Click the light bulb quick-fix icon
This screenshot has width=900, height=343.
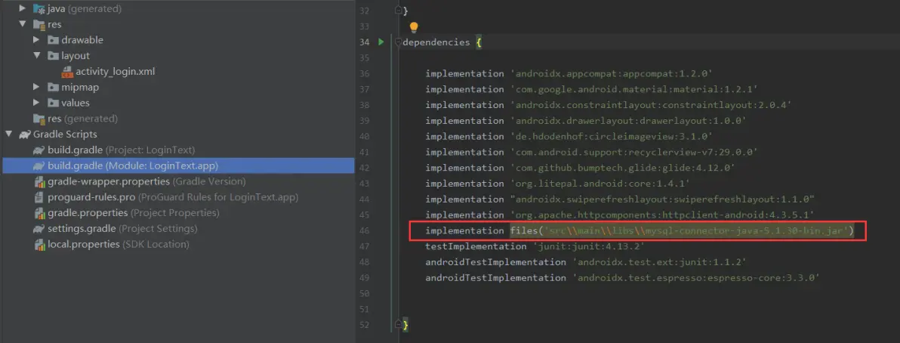tap(413, 27)
